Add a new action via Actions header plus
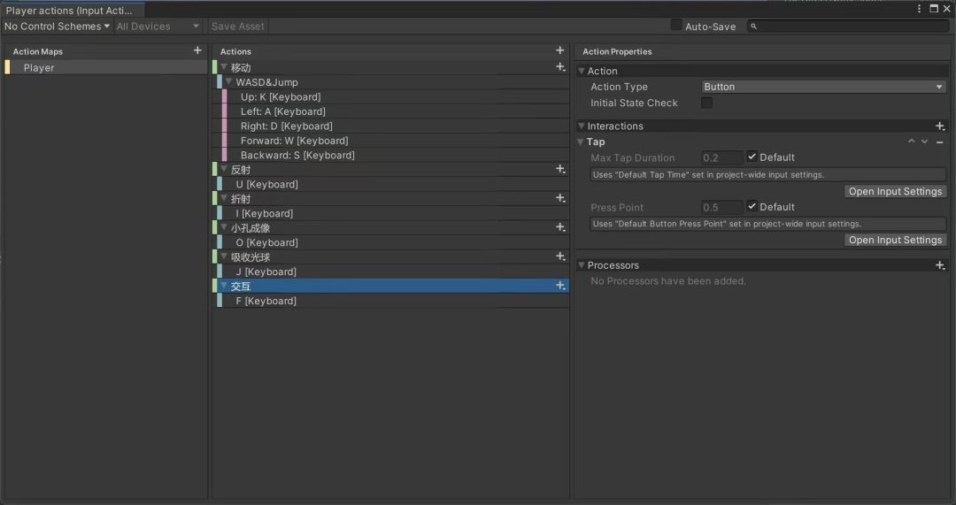Screen dimensions: 956x505 (x=559, y=50)
